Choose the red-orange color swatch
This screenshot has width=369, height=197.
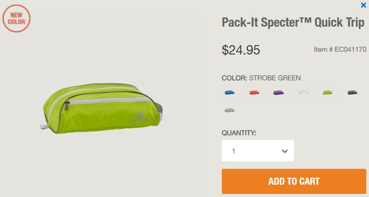[254, 93]
